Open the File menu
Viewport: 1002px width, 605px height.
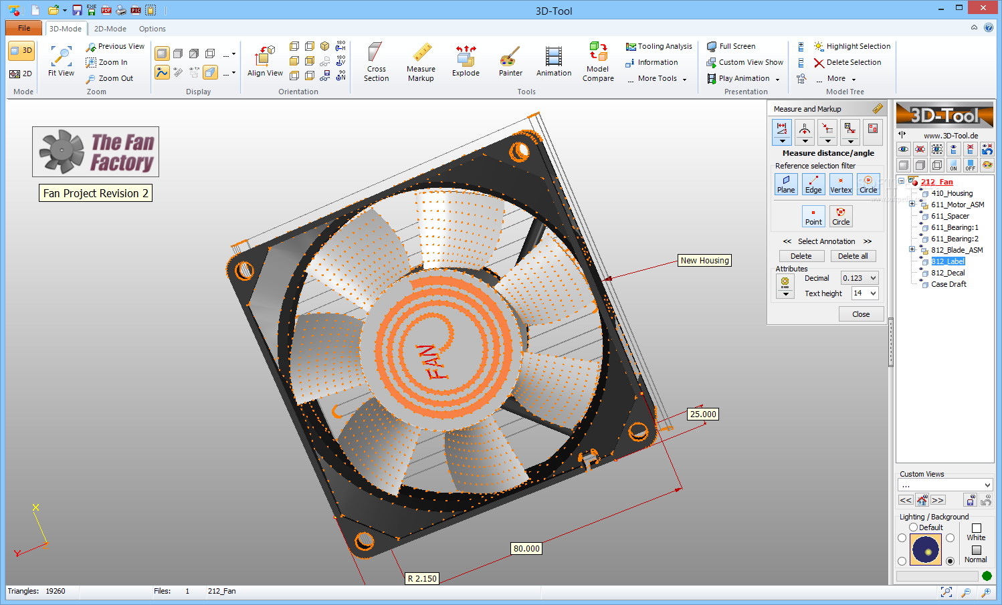click(x=24, y=28)
